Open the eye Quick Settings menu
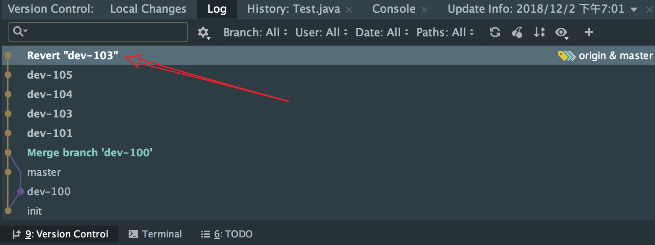655x245 pixels. point(562,33)
